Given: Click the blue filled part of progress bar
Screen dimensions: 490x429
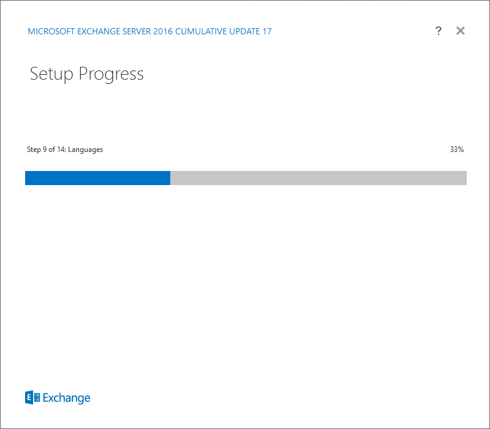Looking at the screenshot, I should coord(97,178).
